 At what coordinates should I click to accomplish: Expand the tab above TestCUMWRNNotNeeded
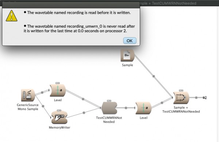(109, 100)
